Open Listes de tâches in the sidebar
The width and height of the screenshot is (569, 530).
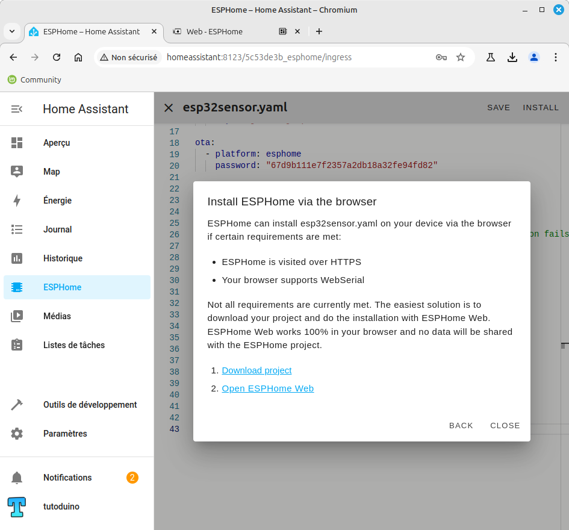coord(77,345)
